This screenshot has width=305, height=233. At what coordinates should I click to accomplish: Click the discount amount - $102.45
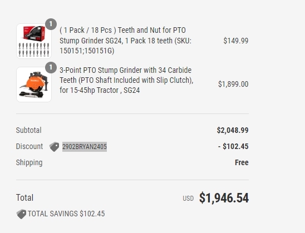(233, 146)
